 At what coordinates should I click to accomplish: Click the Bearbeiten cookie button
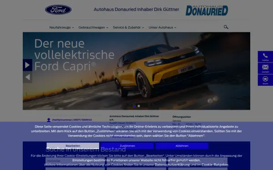[x=73, y=146]
